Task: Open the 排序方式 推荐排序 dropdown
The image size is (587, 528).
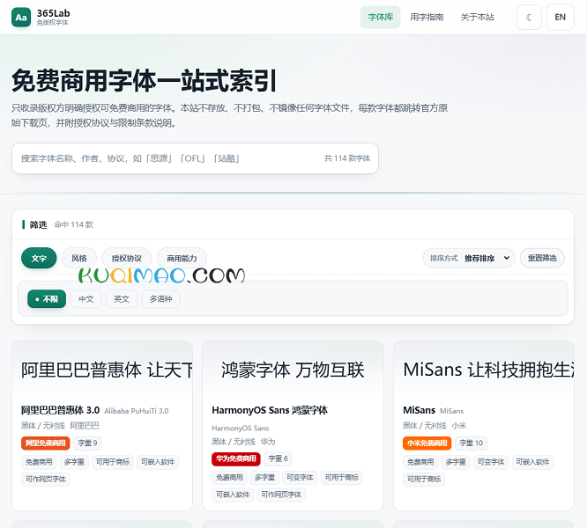Action: coord(469,258)
